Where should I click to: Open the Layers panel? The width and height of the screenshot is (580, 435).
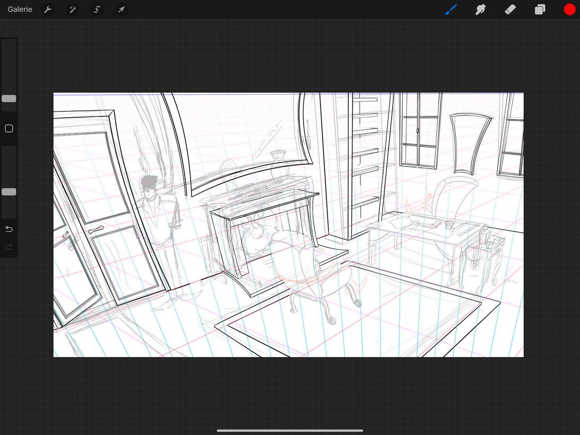click(x=540, y=9)
